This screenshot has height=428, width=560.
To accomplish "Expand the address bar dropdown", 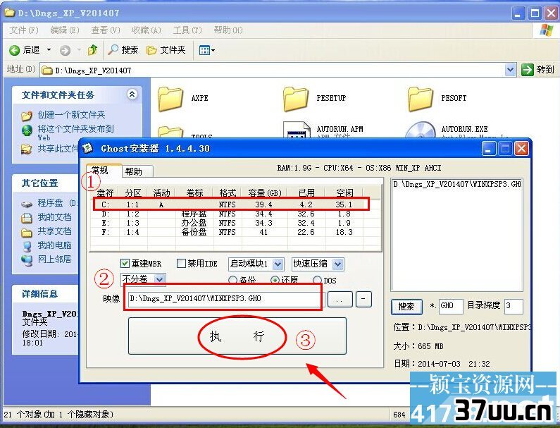I will [x=511, y=70].
